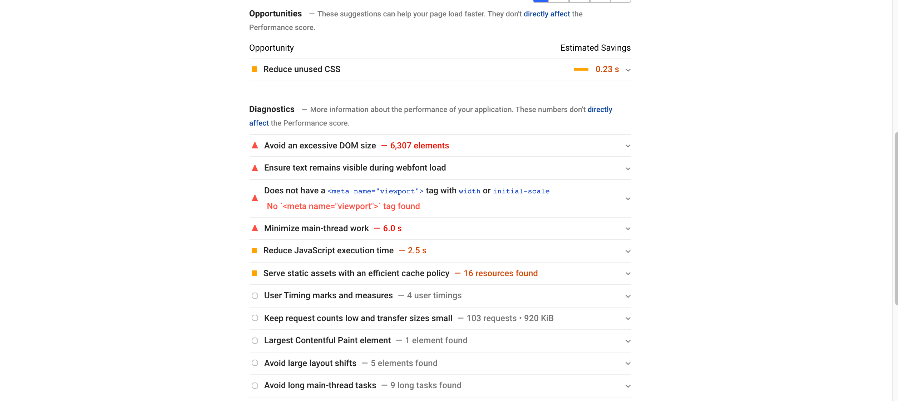
Task: Click red warning triangle for viewport meta audit
Action: click(255, 198)
